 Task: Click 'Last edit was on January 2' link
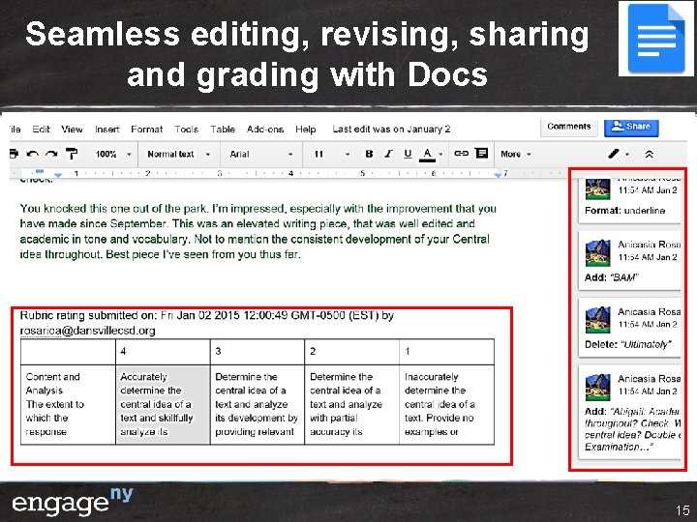click(391, 130)
